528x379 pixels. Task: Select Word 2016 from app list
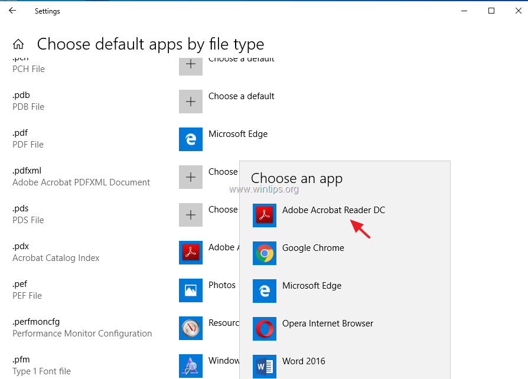click(x=304, y=361)
